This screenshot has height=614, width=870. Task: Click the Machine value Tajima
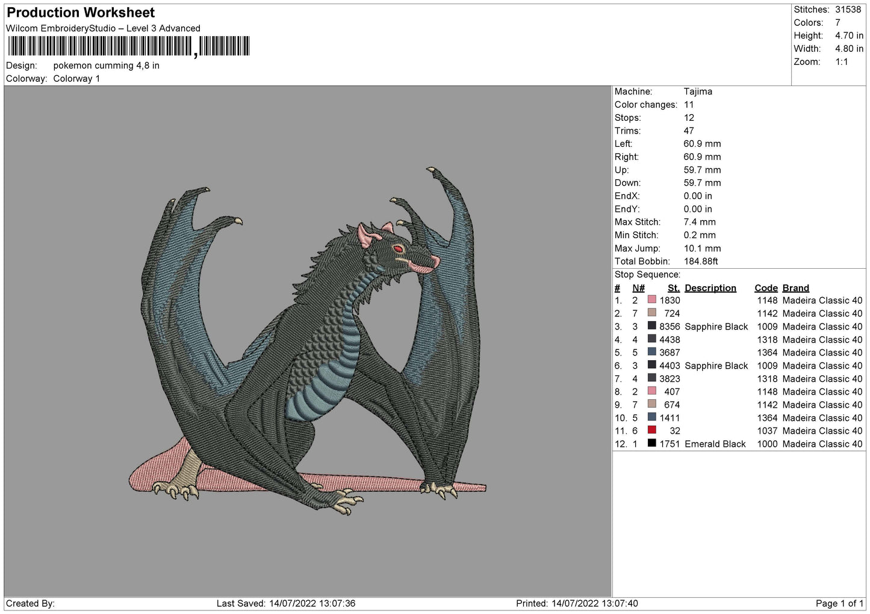point(698,91)
